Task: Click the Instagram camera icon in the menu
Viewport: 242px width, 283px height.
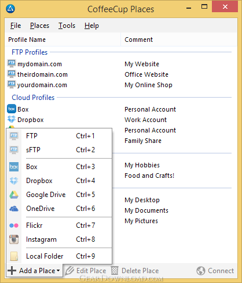Action: pos(14,239)
